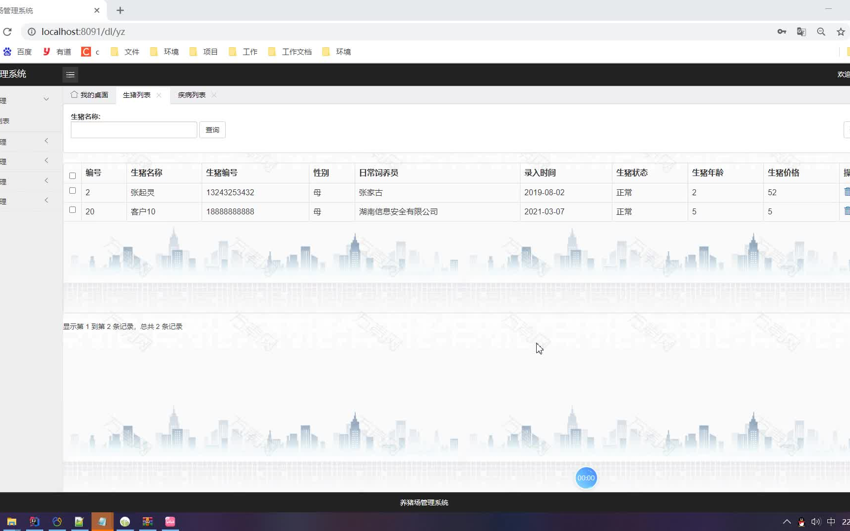Open the 工作文档 bookmark folder
The image size is (850, 531).
tap(290, 52)
